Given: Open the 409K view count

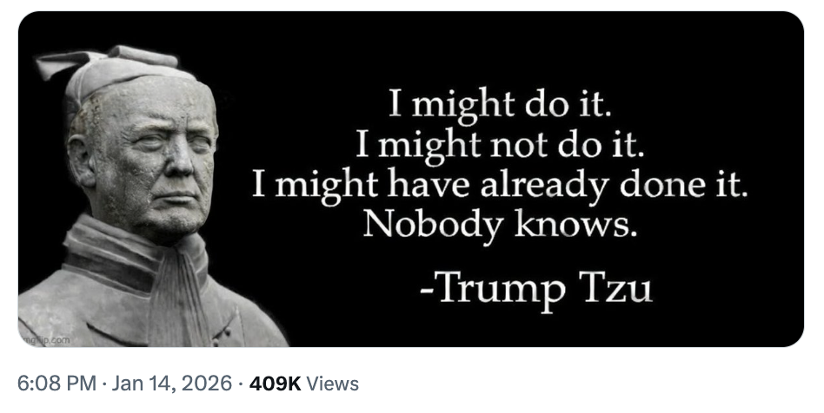Looking at the screenshot, I should pos(275,383).
